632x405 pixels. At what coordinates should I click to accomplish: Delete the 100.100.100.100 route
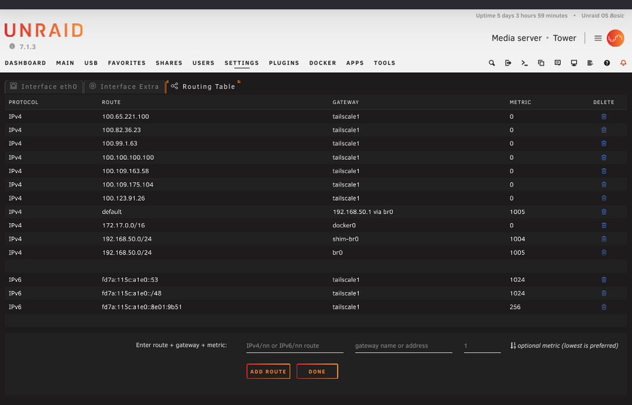point(604,157)
